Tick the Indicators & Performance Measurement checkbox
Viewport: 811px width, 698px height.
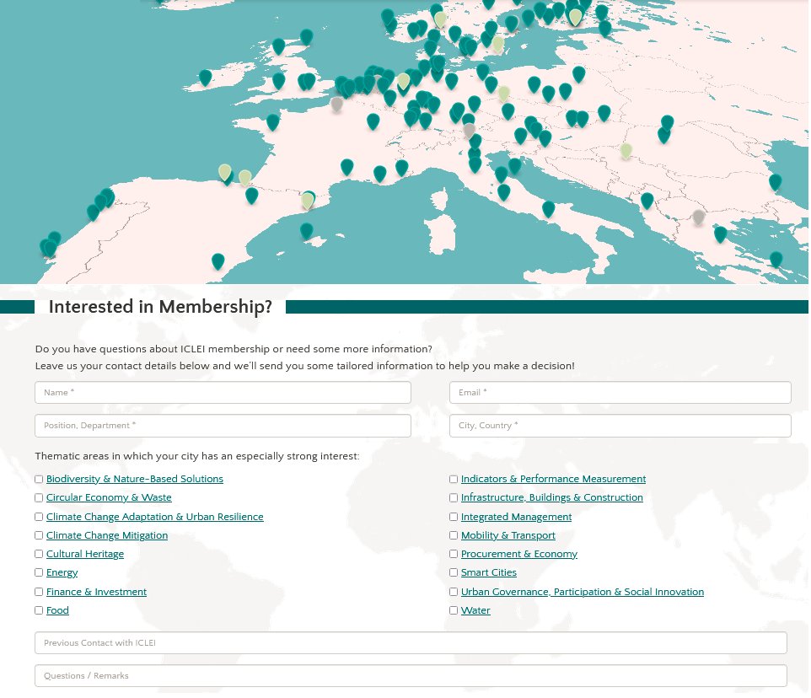coord(454,480)
